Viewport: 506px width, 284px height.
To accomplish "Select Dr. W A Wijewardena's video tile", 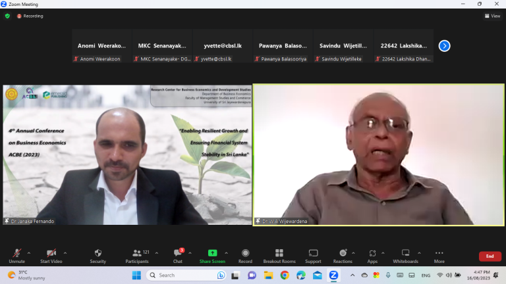I will tap(379, 154).
